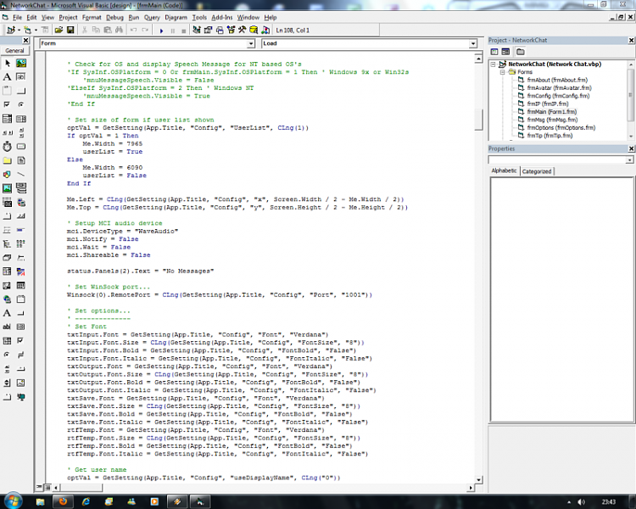The height and width of the screenshot is (509, 636).
Task: Show Toolbox using hammer-and-wrench icon
Action: (x=243, y=30)
